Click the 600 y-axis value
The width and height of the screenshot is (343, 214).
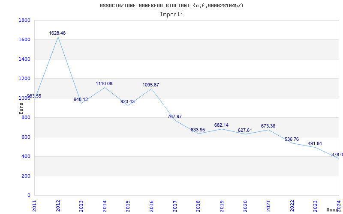tap(26, 137)
